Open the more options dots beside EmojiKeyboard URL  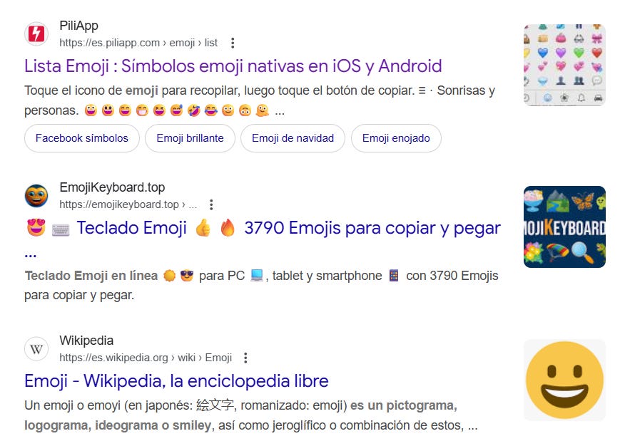coord(211,204)
